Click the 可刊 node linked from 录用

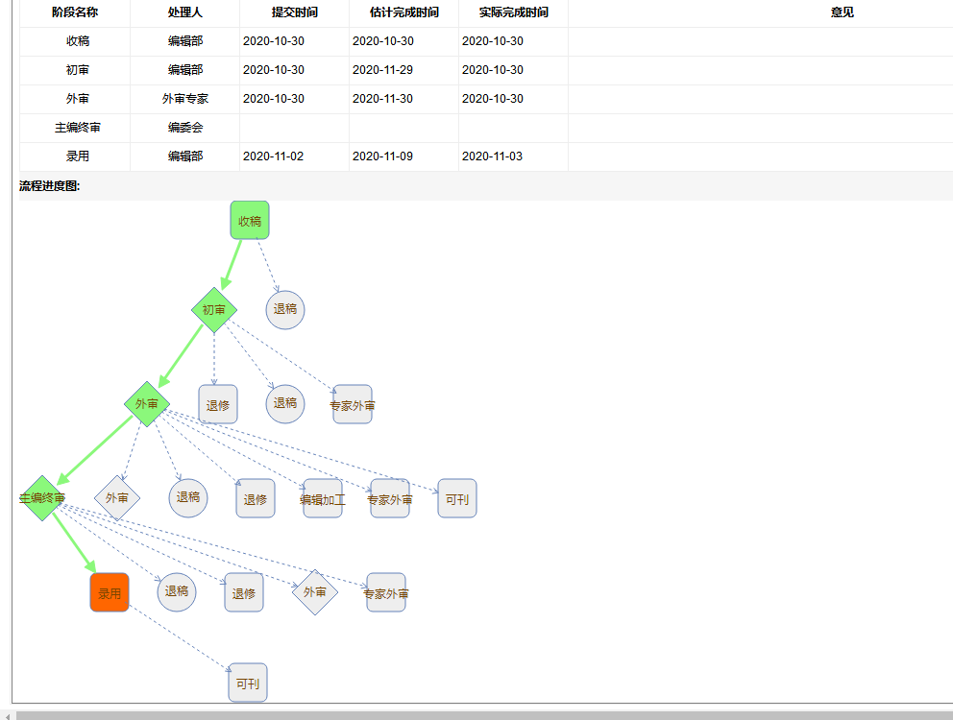tap(248, 683)
